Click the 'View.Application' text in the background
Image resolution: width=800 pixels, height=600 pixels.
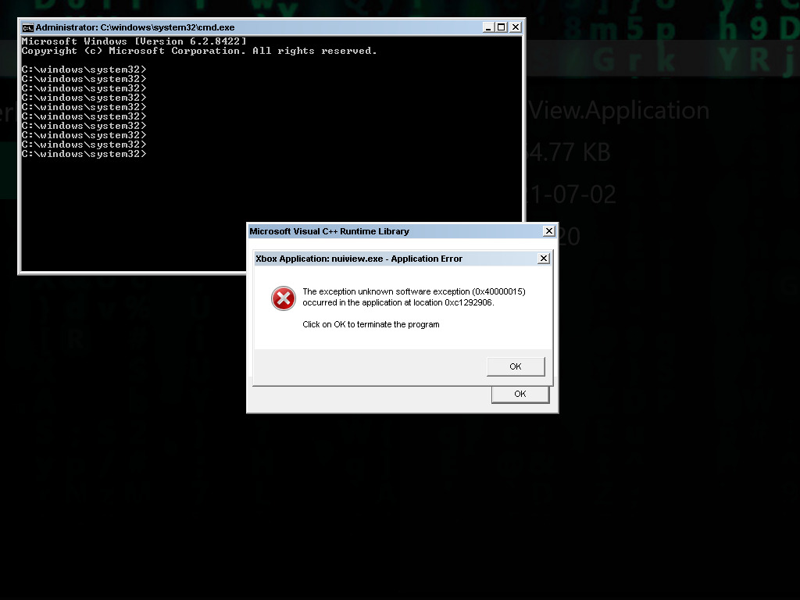(x=619, y=111)
